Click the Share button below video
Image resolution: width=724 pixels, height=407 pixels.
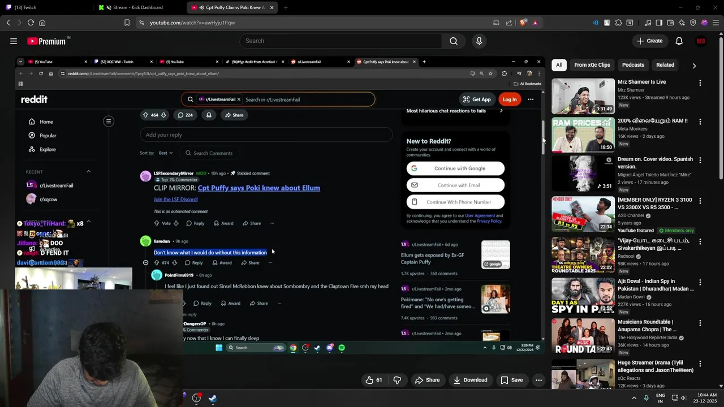[427, 380]
